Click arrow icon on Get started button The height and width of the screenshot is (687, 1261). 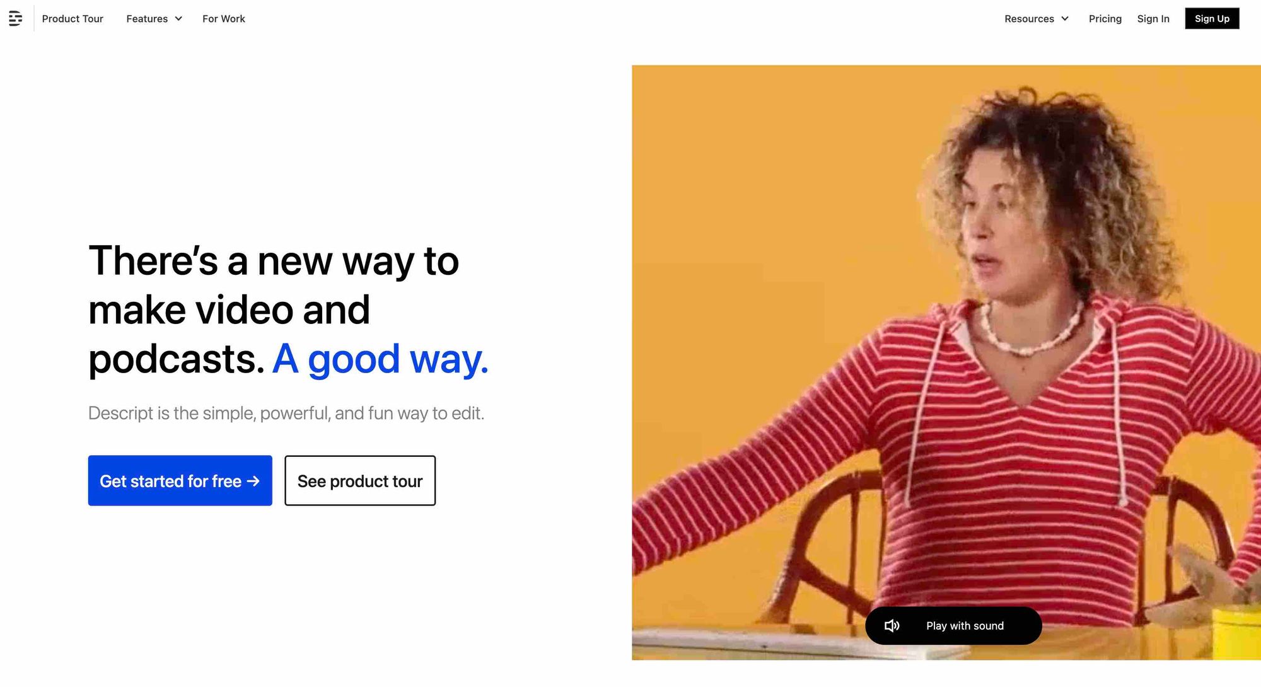tap(253, 482)
